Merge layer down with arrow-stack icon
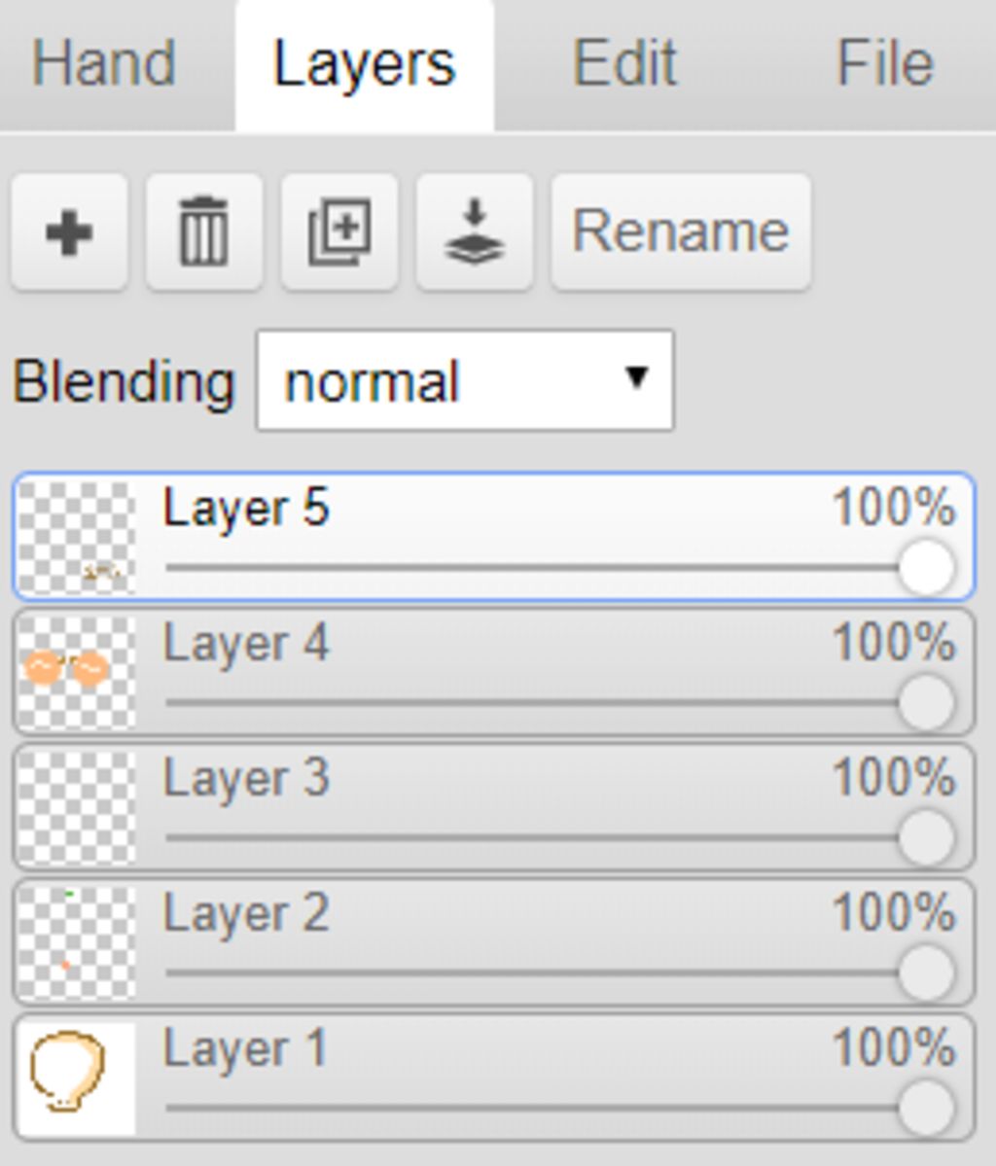The image size is (996, 1166). [x=475, y=232]
